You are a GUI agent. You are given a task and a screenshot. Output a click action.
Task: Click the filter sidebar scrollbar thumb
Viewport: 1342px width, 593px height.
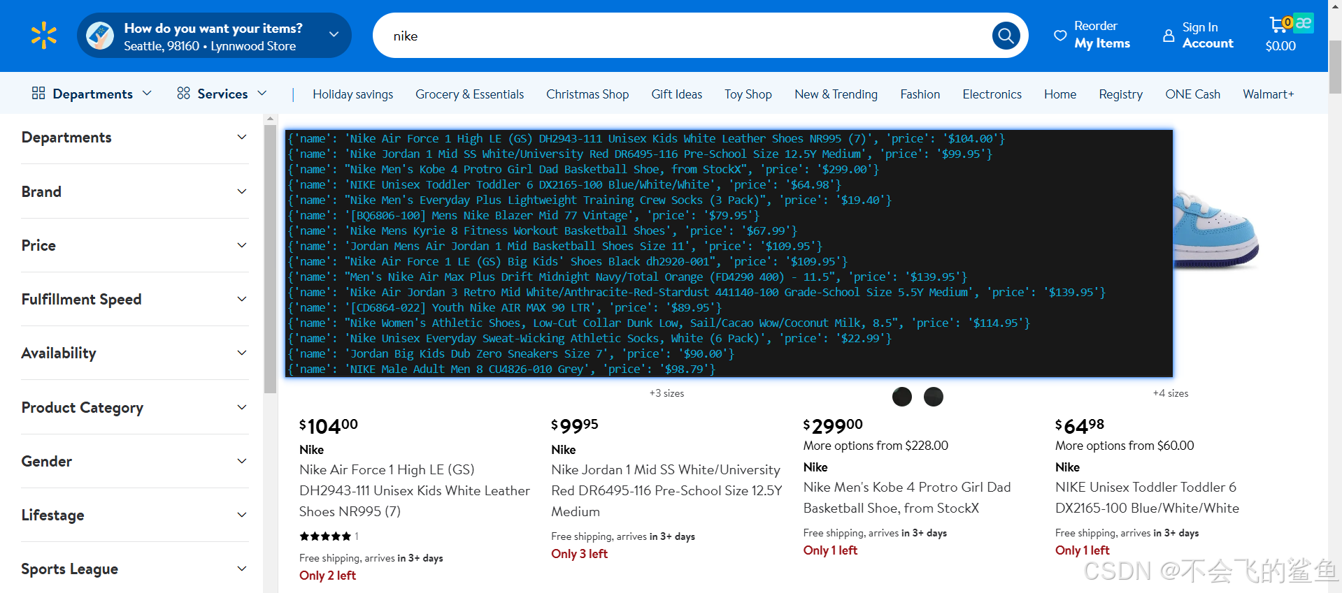(x=270, y=259)
